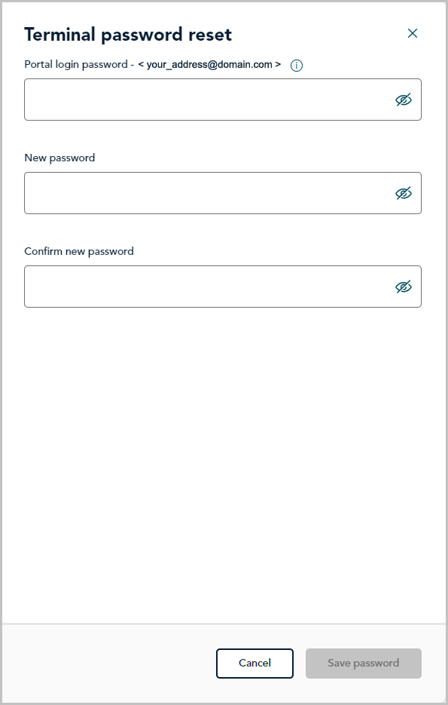
Task: Tap the crossed-out eye in the top field
Action: [403, 100]
